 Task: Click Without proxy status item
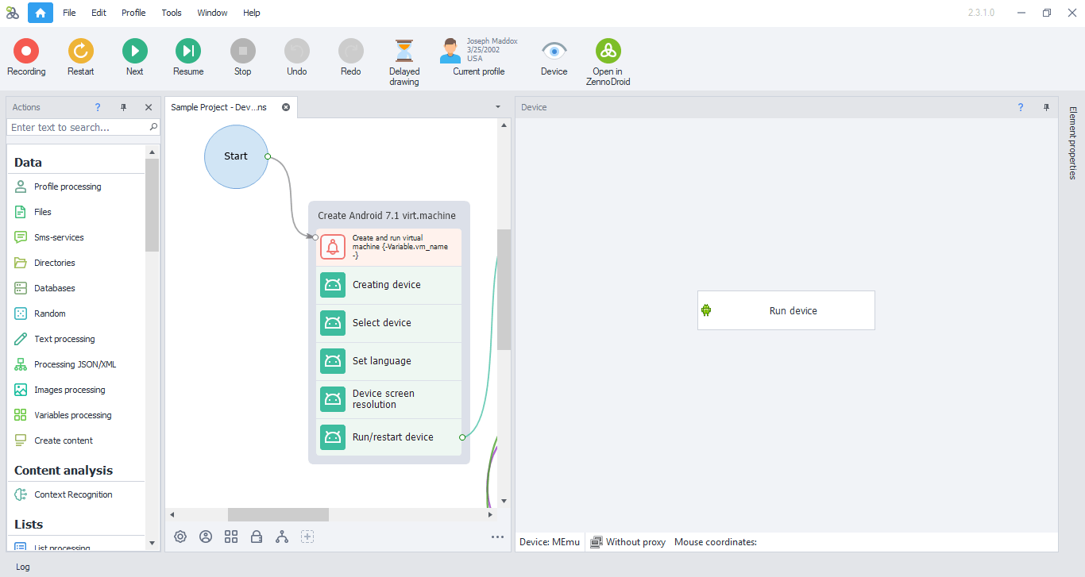point(627,542)
